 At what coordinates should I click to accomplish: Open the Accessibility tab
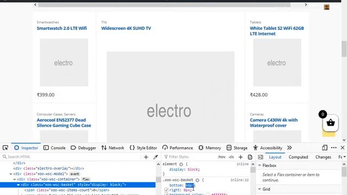tap(267, 148)
